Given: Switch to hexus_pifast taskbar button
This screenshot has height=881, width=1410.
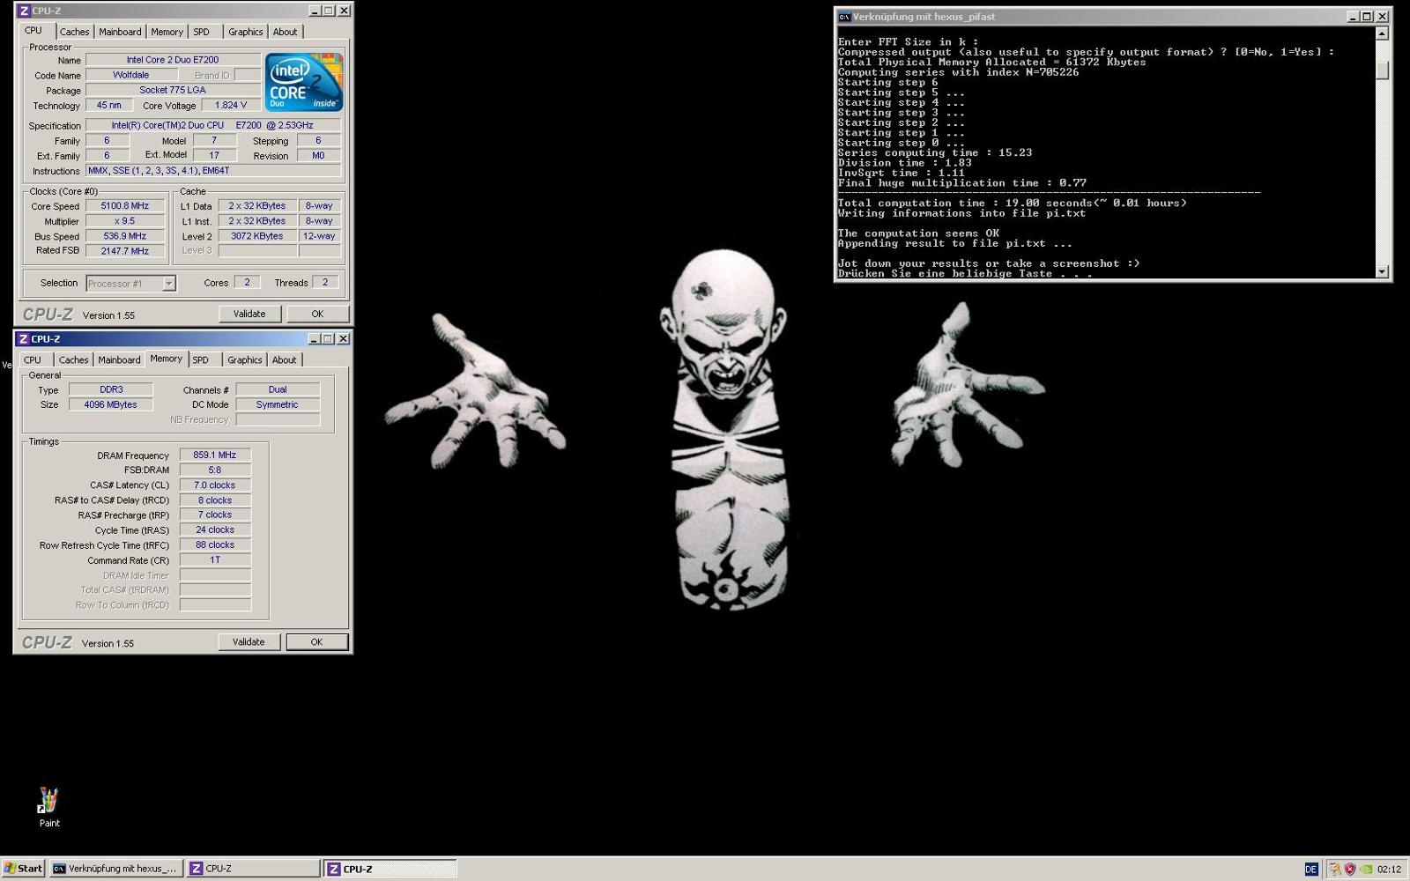Looking at the screenshot, I should click(116, 868).
